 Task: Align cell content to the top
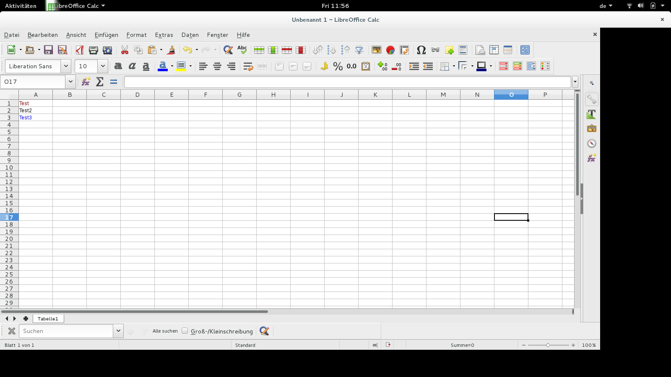(x=279, y=66)
